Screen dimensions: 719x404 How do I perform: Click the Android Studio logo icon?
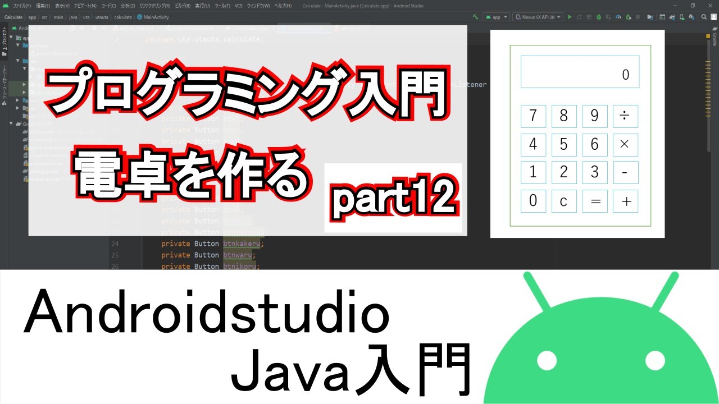pyautogui.click(x=5, y=6)
